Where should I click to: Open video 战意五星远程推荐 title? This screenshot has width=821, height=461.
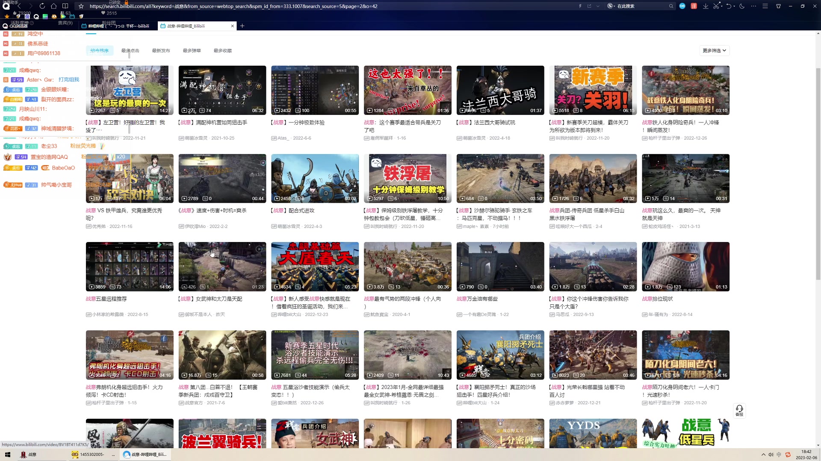106,299
